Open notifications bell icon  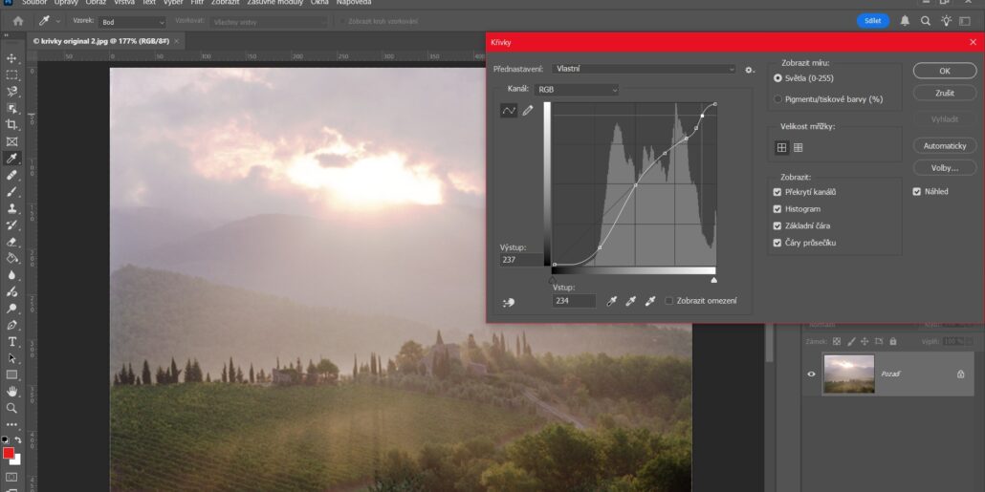pyautogui.click(x=905, y=21)
